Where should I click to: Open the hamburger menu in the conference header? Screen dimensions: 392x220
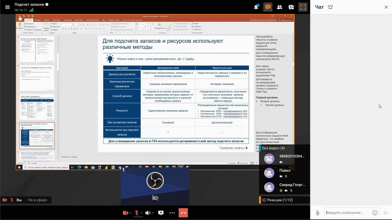pyautogui.click(x=7, y=7)
